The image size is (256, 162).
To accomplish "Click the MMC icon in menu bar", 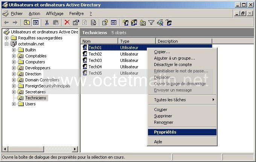I will click(5, 13).
